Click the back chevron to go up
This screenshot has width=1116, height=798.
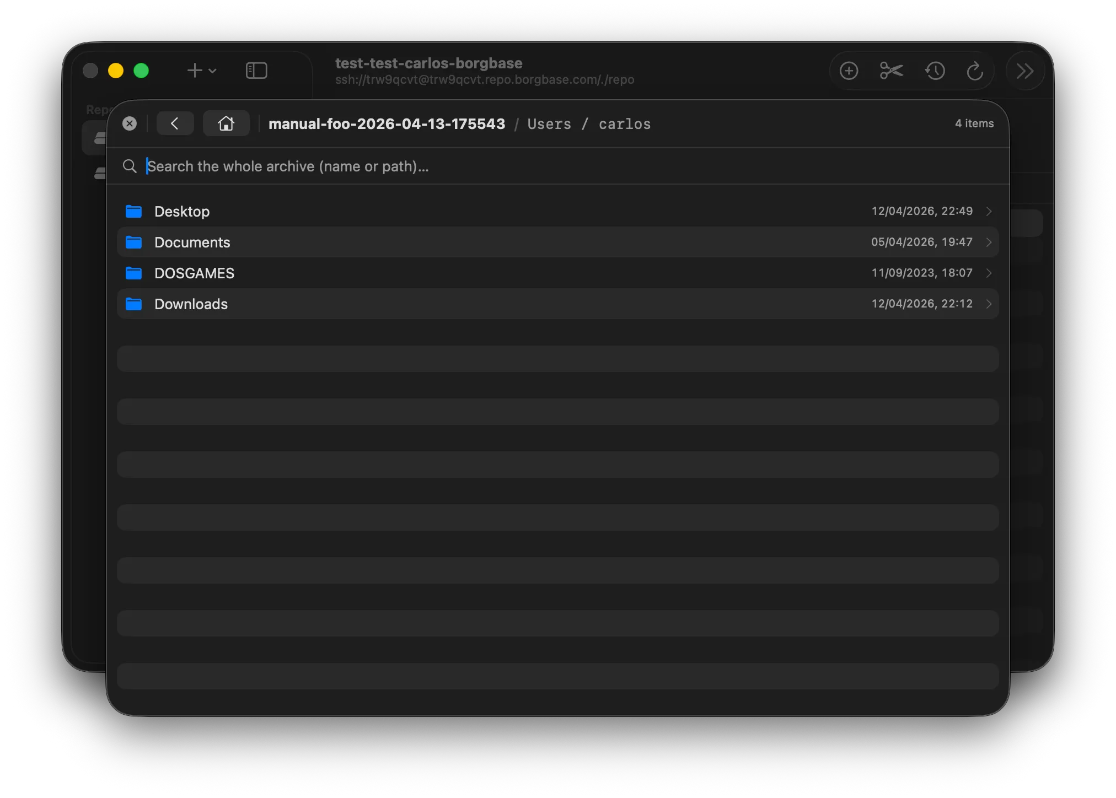pyautogui.click(x=175, y=123)
